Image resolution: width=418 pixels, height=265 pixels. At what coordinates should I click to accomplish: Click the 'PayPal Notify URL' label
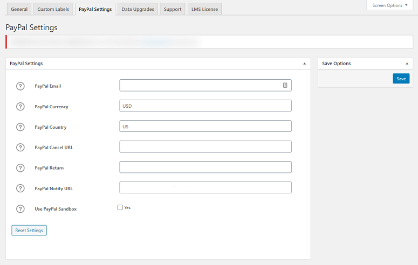53,189
